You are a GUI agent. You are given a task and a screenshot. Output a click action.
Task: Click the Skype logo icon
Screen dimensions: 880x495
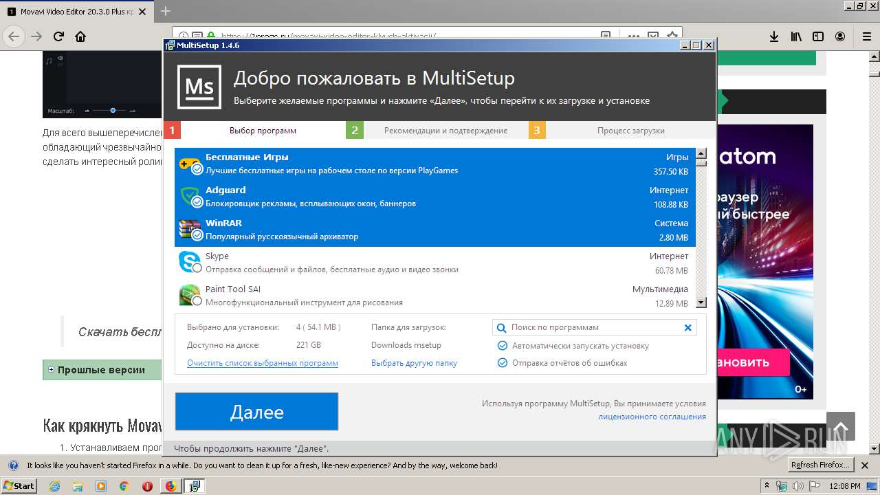coord(188,262)
